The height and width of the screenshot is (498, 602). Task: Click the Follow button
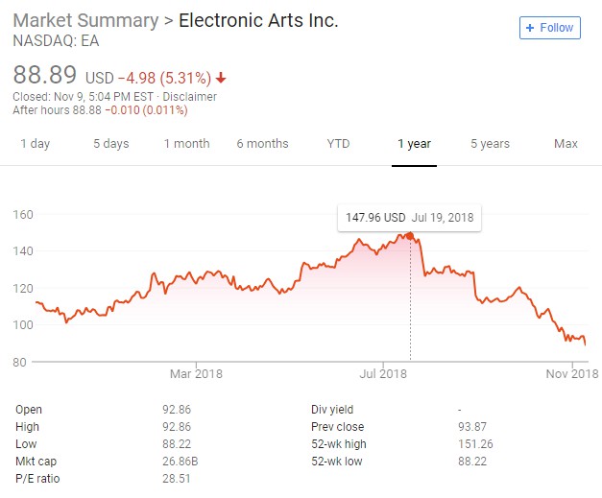[x=550, y=28]
